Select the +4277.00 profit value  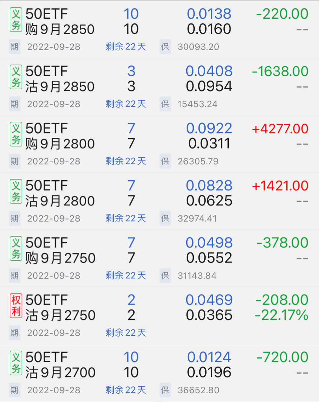coord(280,129)
